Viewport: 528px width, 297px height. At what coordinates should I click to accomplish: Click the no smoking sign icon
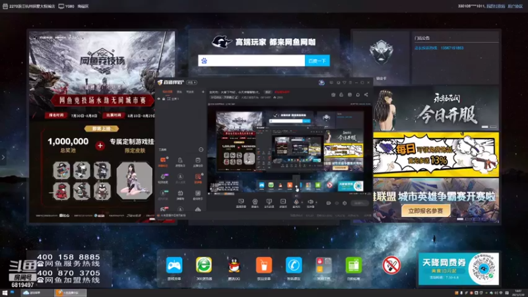(391, 265)
